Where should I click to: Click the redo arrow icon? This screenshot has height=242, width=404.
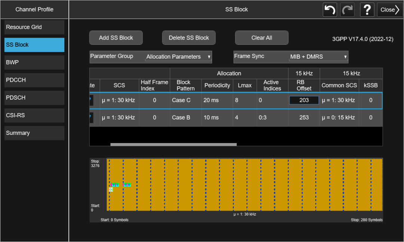coord(348,10)
